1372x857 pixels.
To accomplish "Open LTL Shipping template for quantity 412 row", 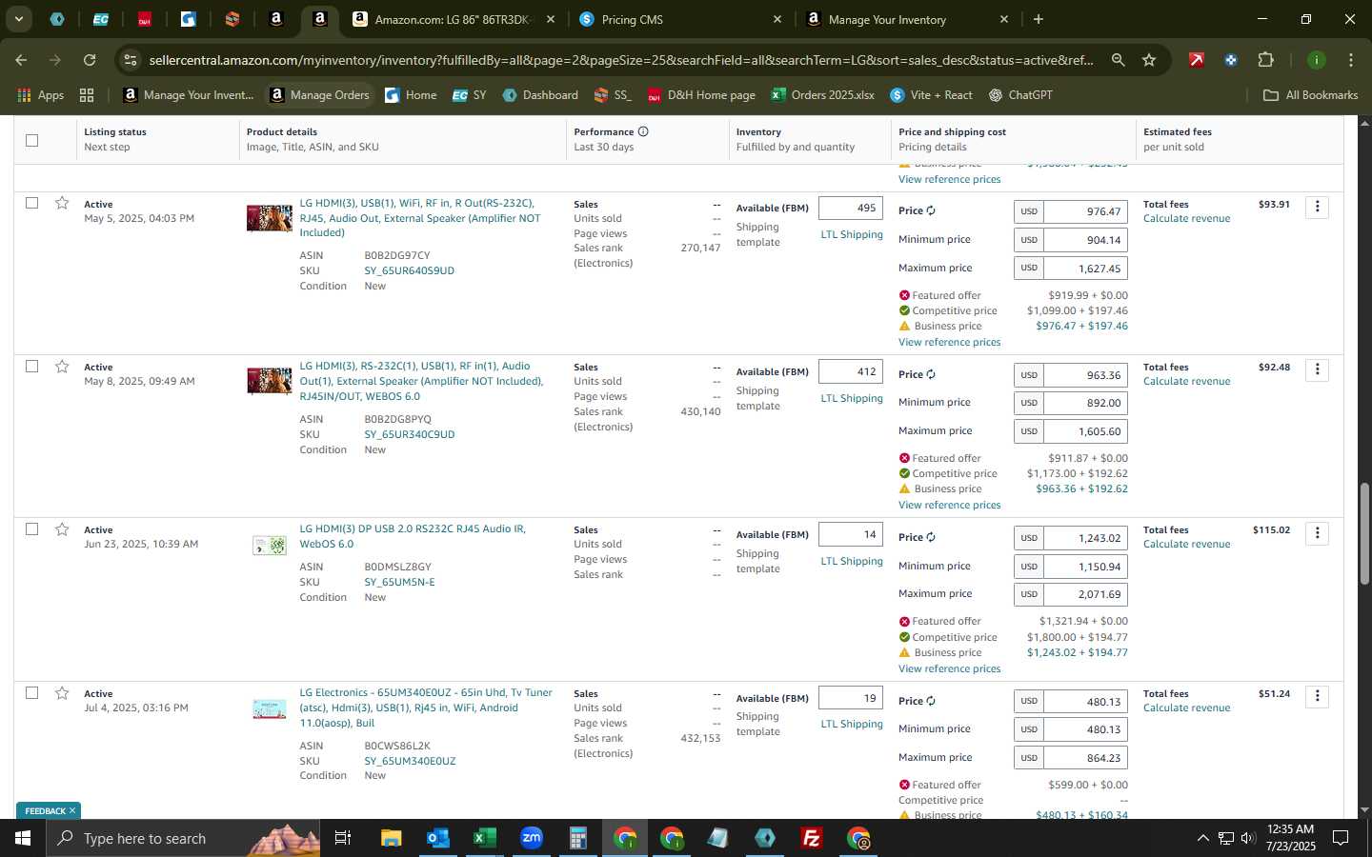I will [x=851, y=398].
